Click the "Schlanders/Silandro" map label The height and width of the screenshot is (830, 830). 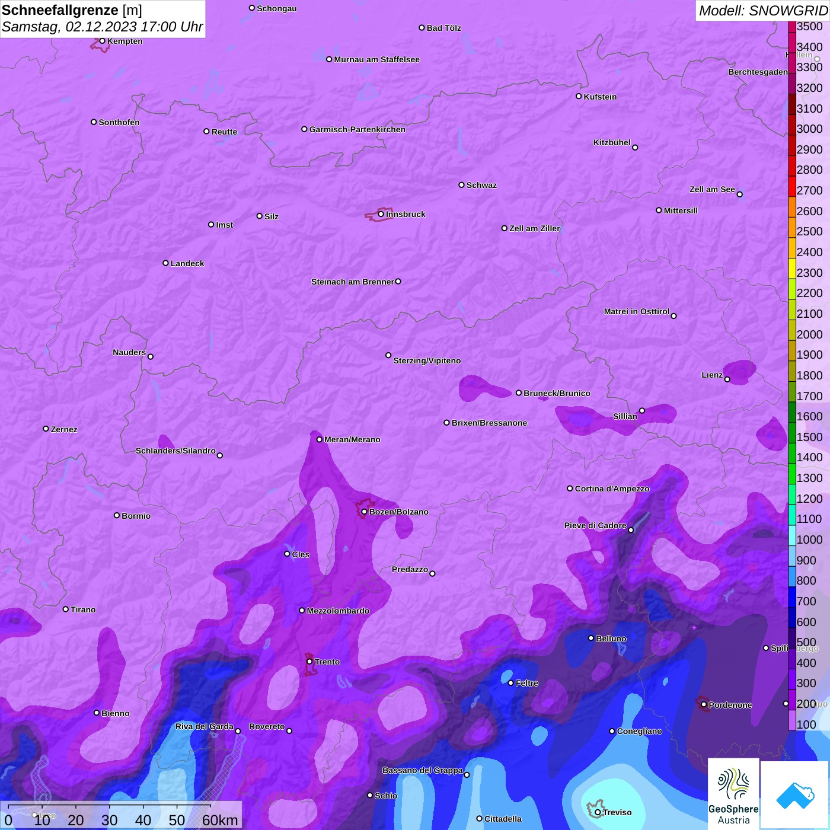[175, 451]
